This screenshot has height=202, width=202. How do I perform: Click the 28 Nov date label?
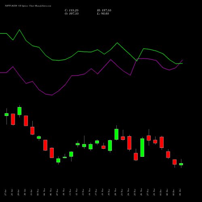pyautogui.click(x=154, y=192)
